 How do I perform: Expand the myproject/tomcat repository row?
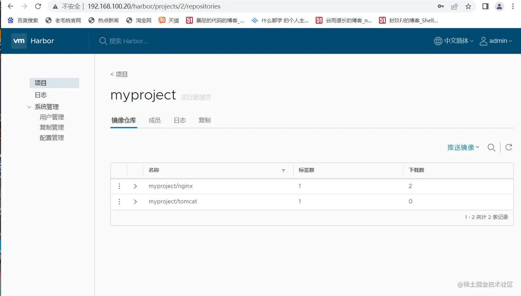pyautogui.click(x=135, y=201)
